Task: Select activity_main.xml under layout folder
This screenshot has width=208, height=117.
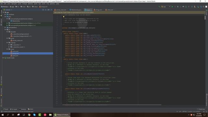Action: point(17,40)
